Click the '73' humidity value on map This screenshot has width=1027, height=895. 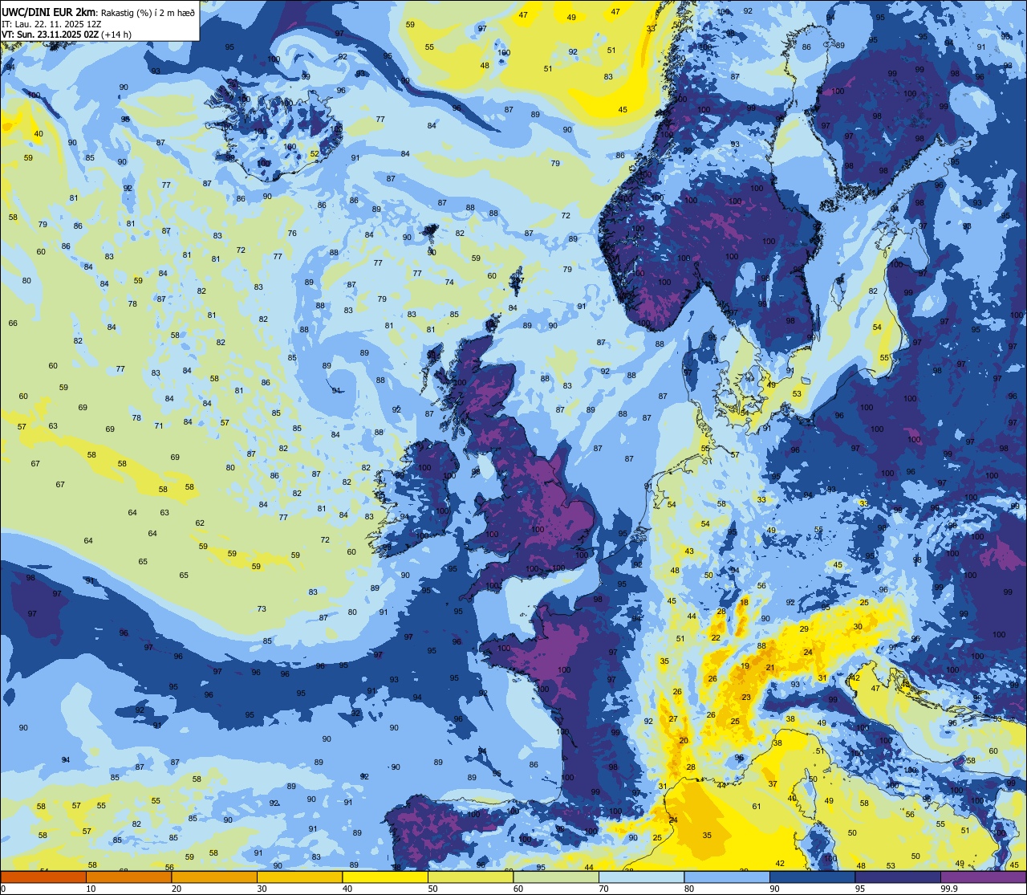click(x=262, y=608)
